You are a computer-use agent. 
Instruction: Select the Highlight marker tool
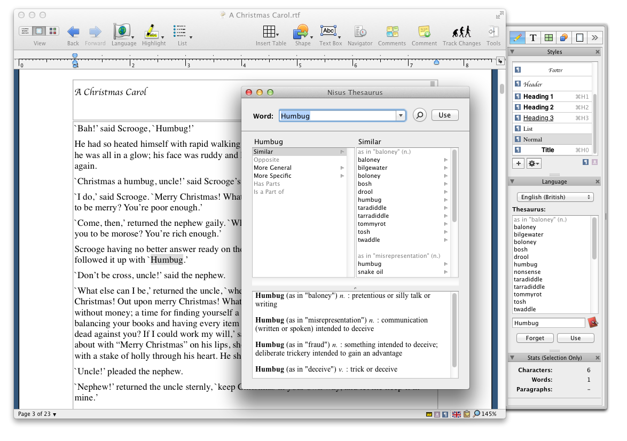click(x=151, y=31)
